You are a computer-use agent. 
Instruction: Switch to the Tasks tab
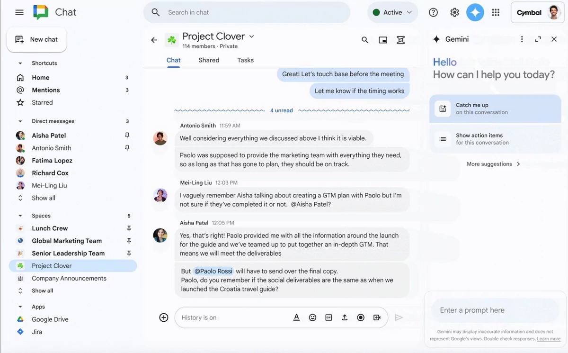click(x=245, y=60)
